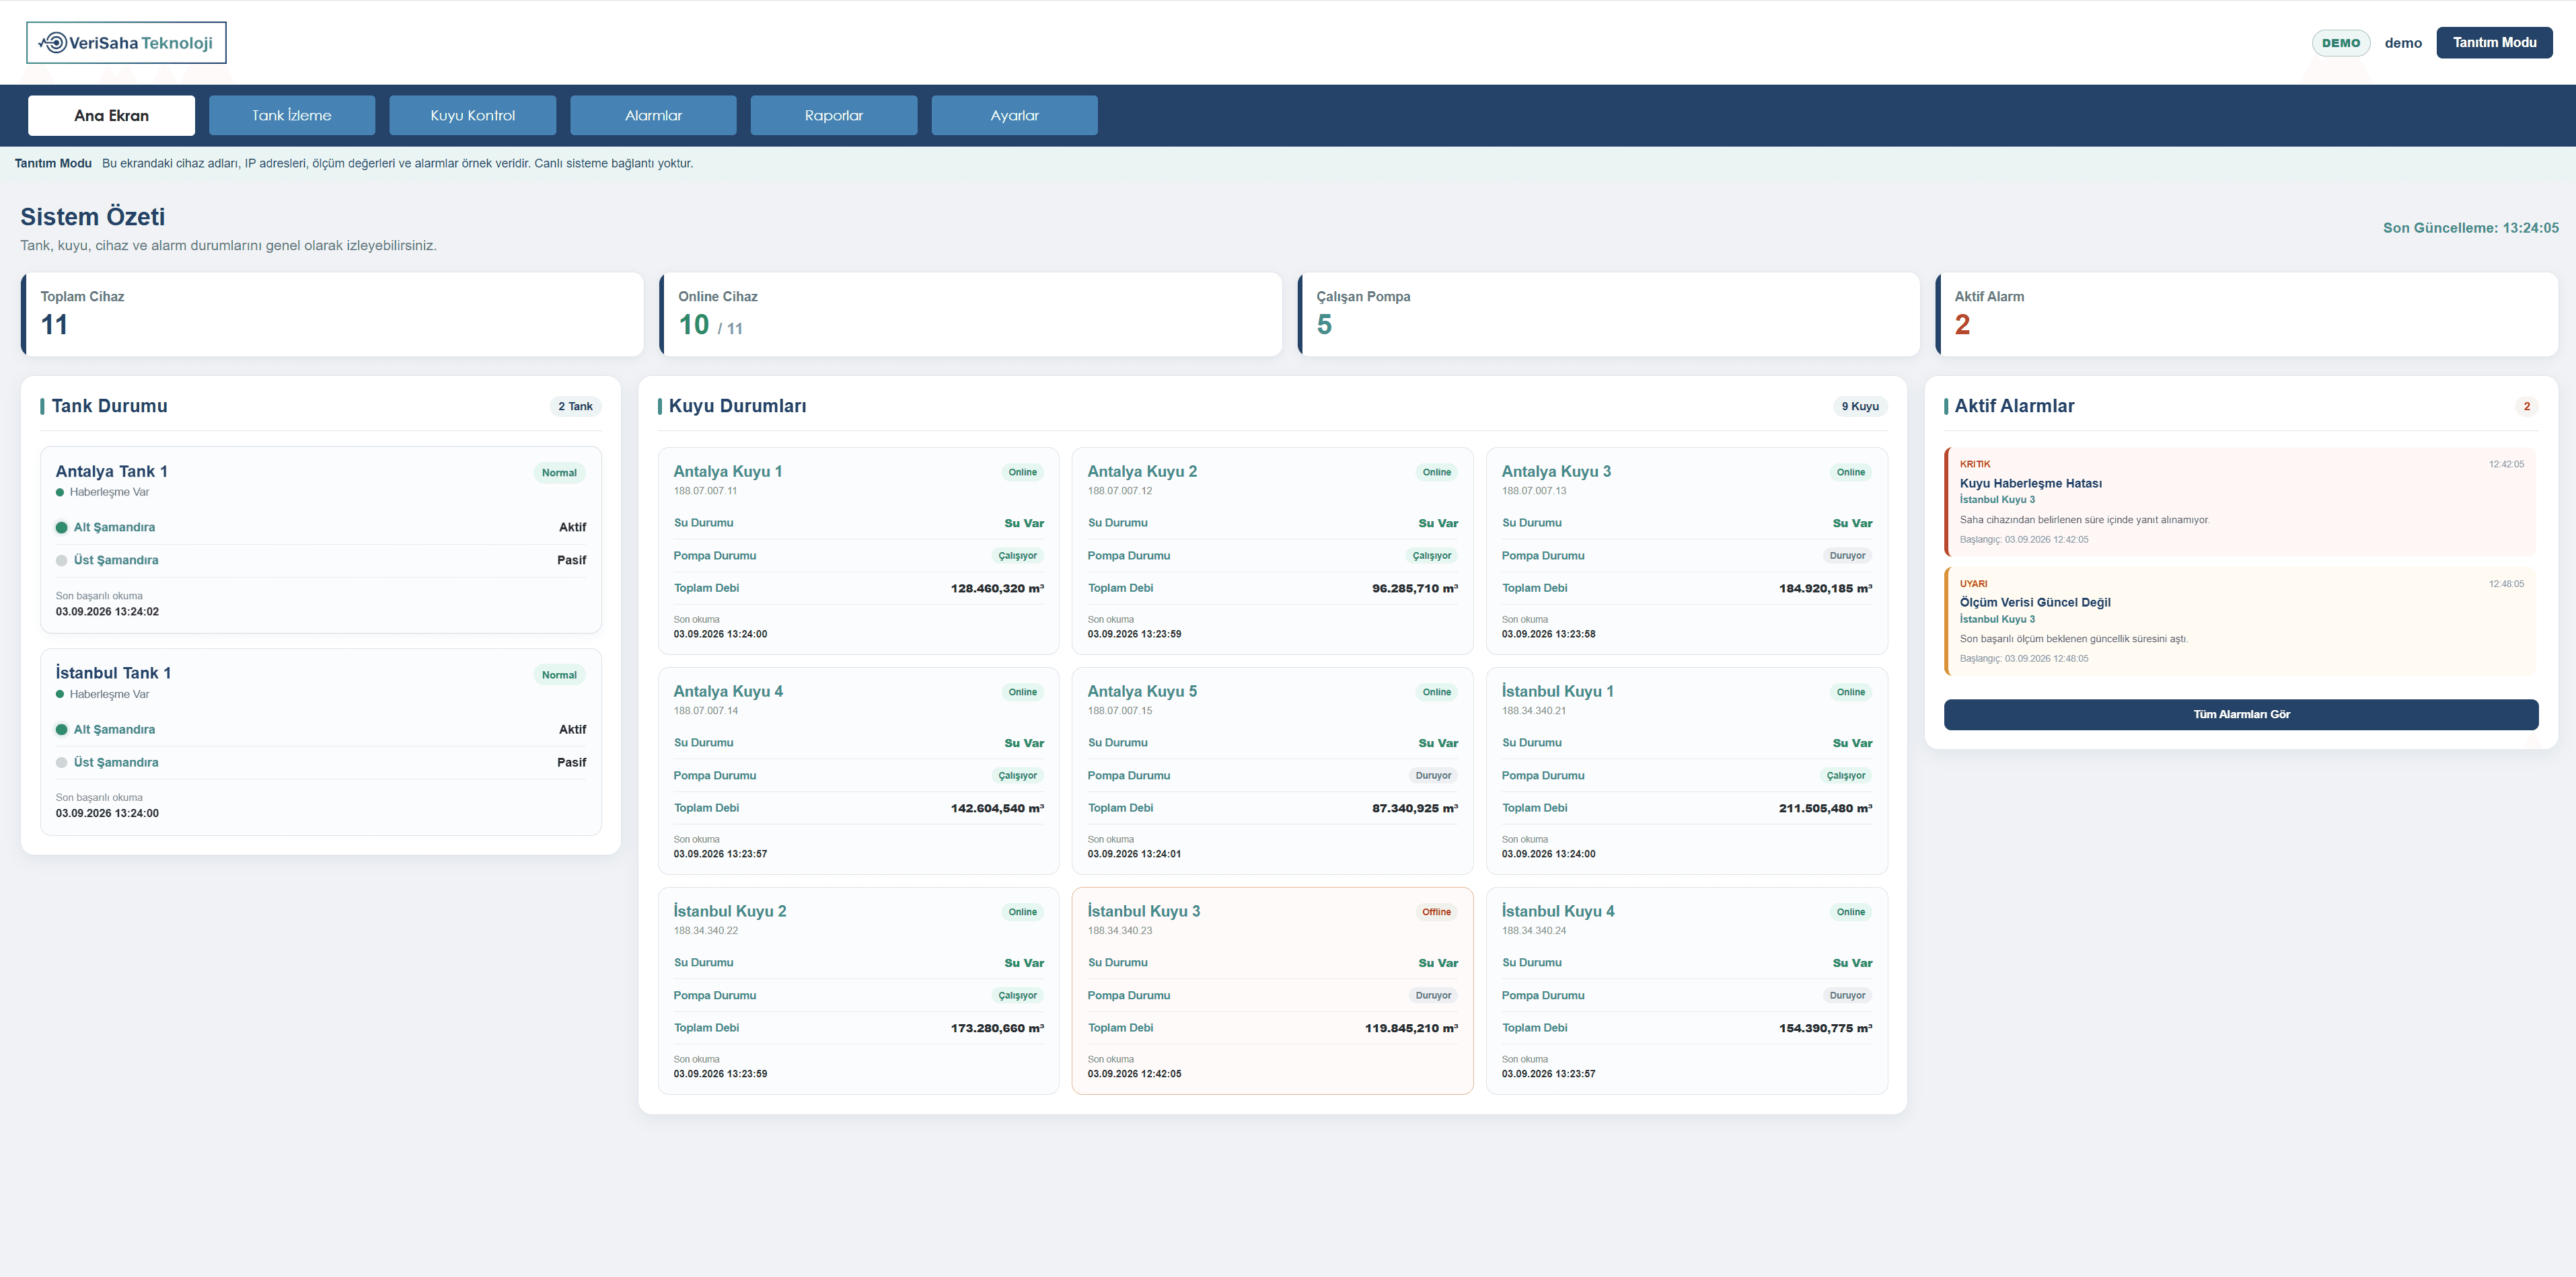Screen dimensions: 2576x1277
Task: Click the DEMO badge in header
Action: 2341,43
